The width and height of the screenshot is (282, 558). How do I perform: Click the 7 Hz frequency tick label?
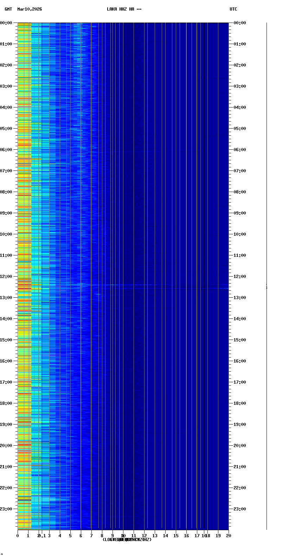(91, 536)
